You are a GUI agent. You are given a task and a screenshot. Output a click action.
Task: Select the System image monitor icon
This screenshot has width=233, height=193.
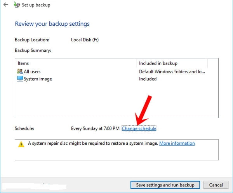coord(20,79)
